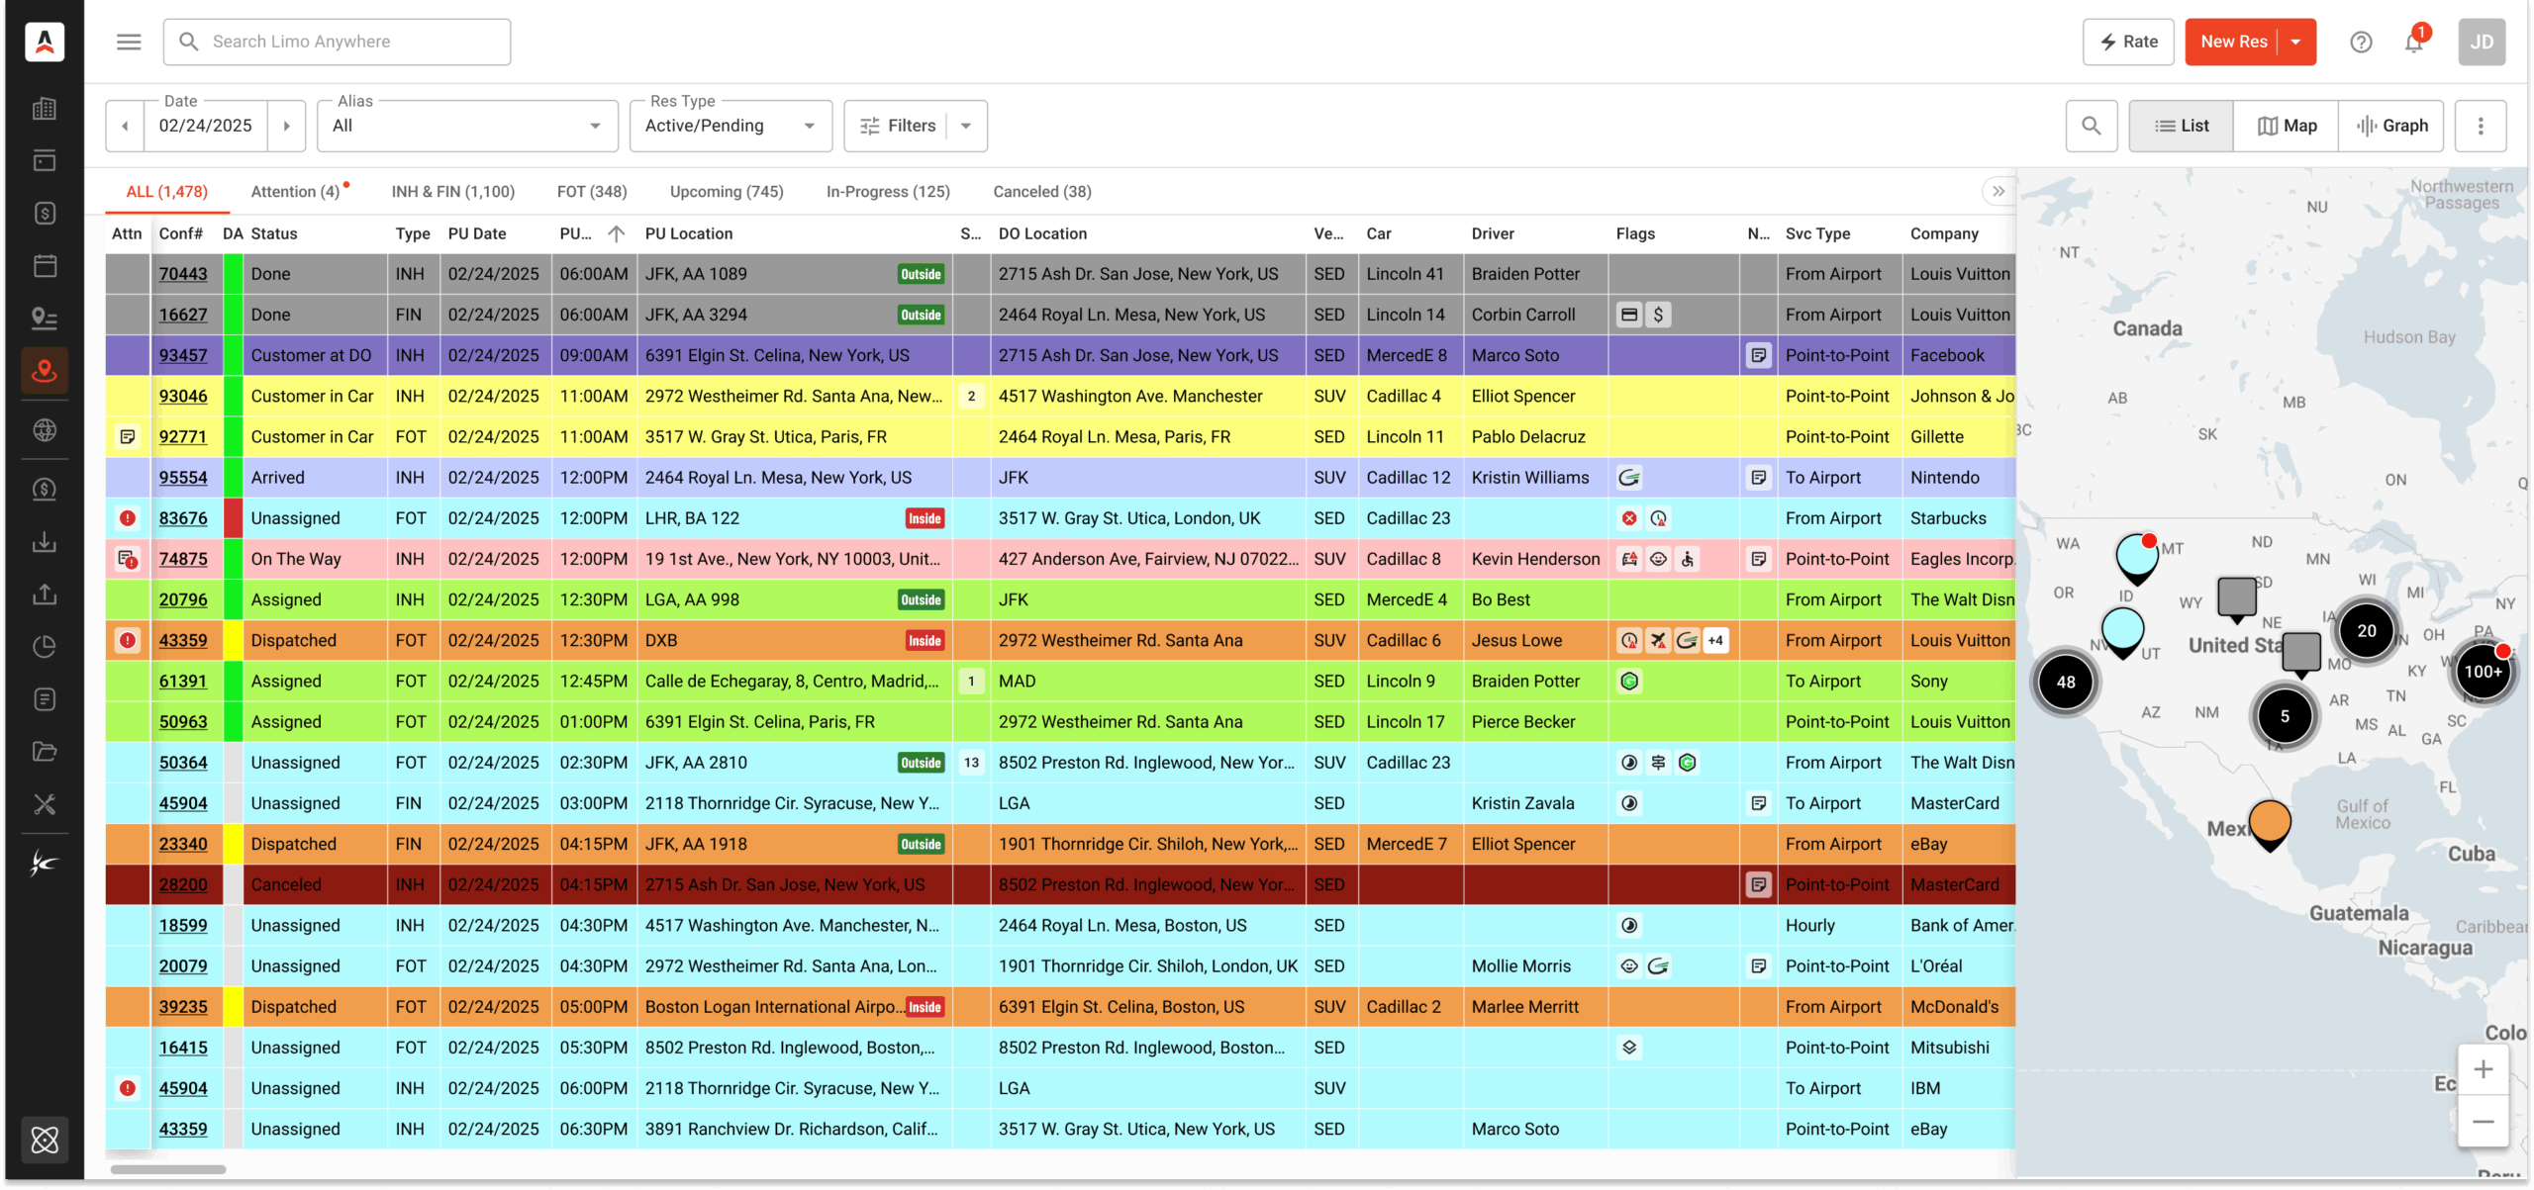Switch to Map view
This screenshot has height=1190, width=2534.
pos(2287,126)
